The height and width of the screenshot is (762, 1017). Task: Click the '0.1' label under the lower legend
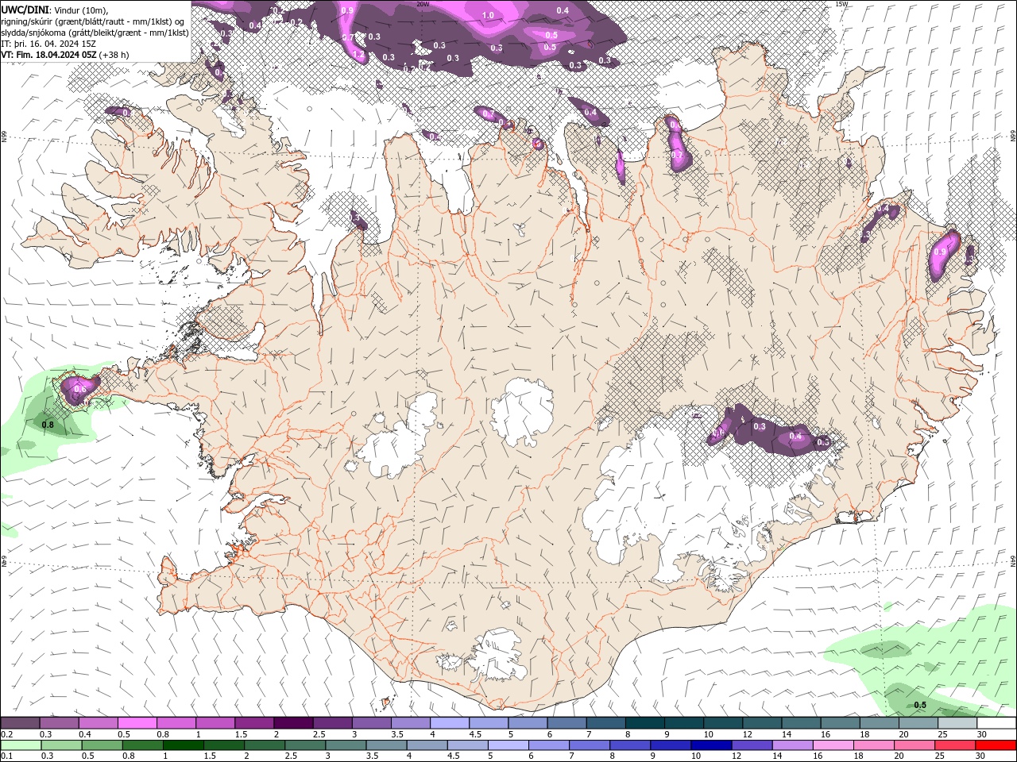tap(6, 756)
